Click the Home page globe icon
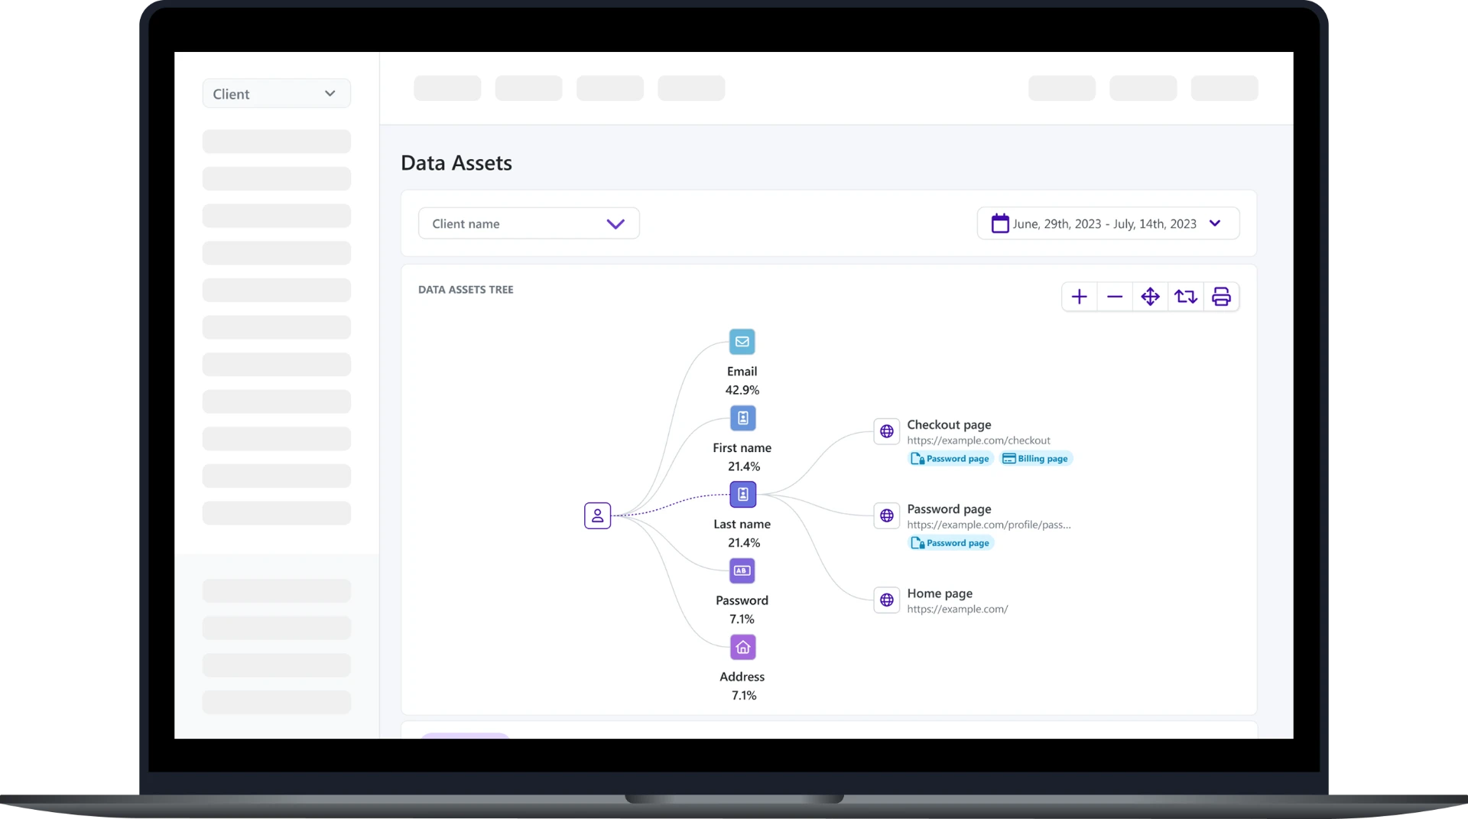 click(x=886, y=600)
